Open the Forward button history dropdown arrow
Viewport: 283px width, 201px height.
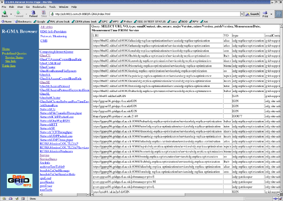tap(26, 14)
